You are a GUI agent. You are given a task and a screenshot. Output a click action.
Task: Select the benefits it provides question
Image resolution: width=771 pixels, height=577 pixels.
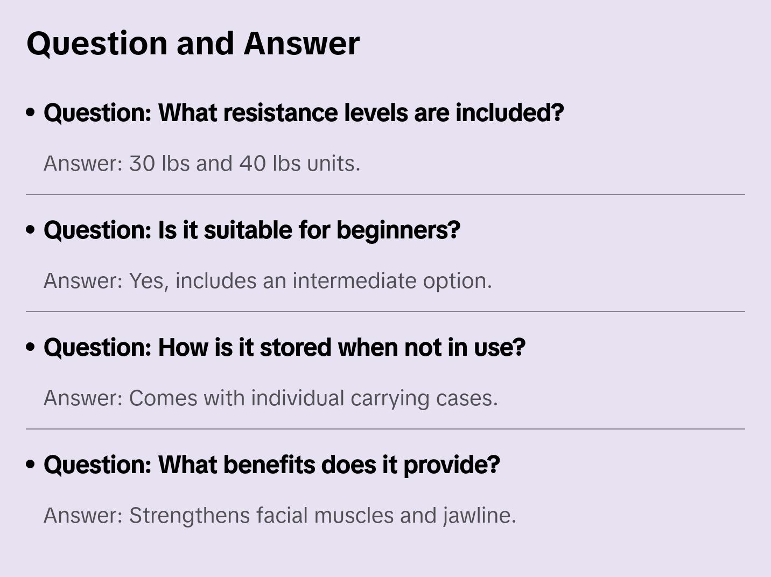click(x=272, y=465)
